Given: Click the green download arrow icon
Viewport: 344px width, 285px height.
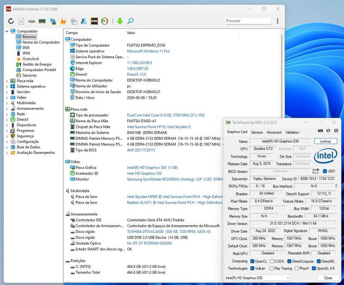Looking at the screenshot, I should [x=120, y=21].
